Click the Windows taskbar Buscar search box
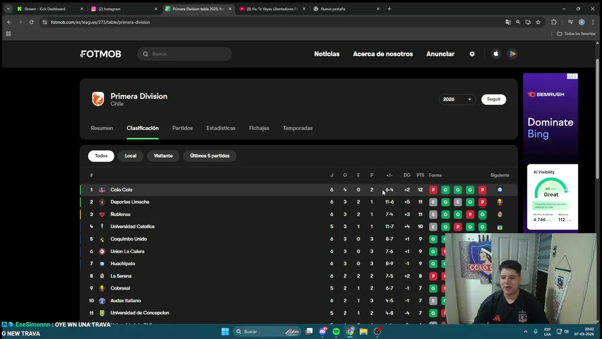 [x=267, y=331]
